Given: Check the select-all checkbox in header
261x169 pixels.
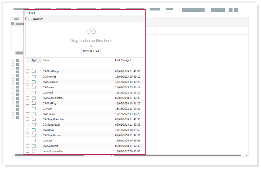Looking at the screenshot, I should tap(27, 60).
